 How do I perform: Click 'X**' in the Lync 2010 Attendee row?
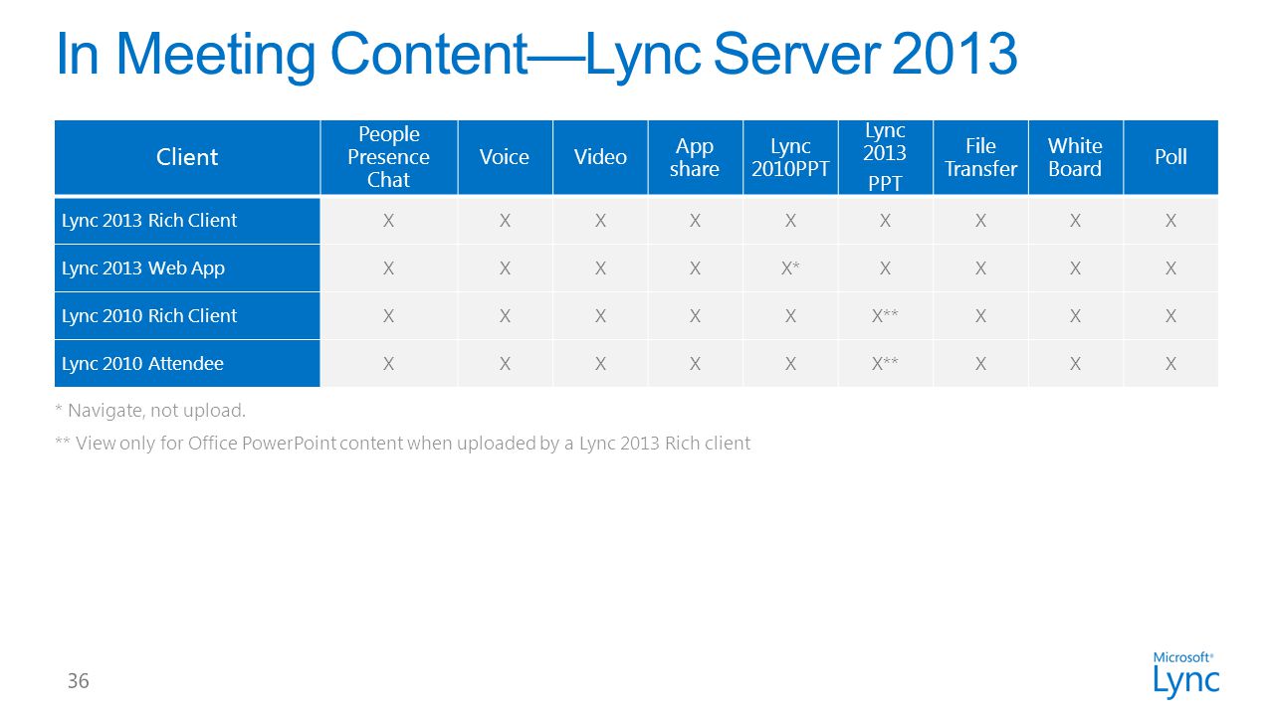click(x=885, y=364)
